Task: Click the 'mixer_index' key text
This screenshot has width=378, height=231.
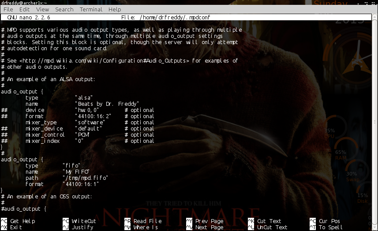Action: point(42,141)
